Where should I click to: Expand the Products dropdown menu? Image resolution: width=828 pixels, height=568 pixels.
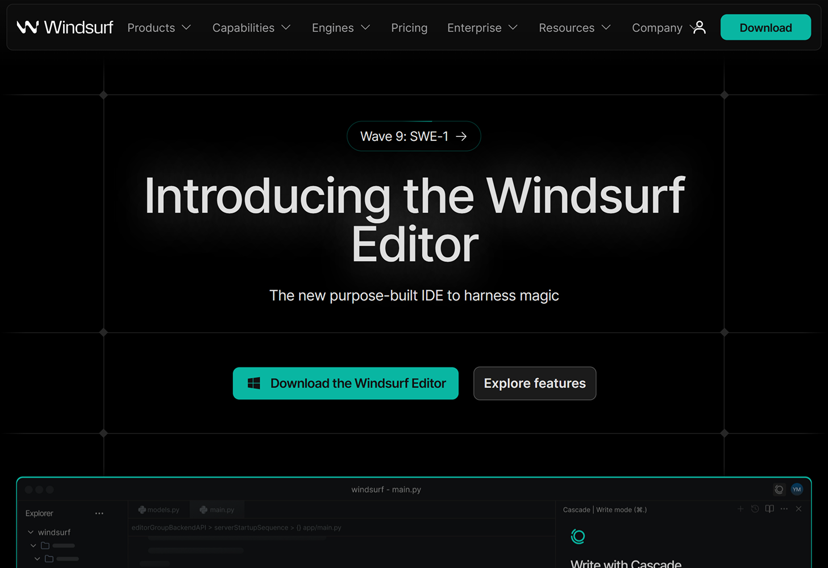tap(159, 28)
